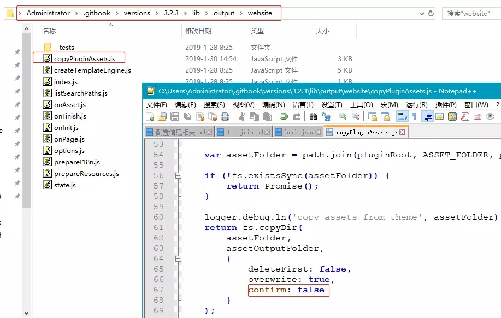Image resolution: width=501 pixels, height=318 pixels.
Task: Select the __tests__ folder
Action: [62, 48]
